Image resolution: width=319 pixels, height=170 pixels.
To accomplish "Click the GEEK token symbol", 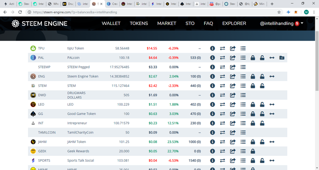I will click(42, 151).
